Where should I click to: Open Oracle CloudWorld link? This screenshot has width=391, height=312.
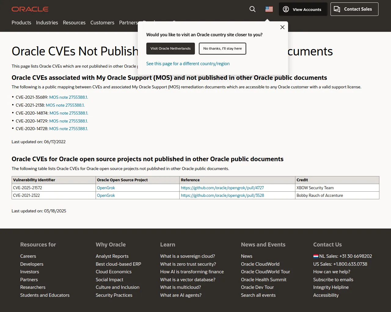pos(260,264)
